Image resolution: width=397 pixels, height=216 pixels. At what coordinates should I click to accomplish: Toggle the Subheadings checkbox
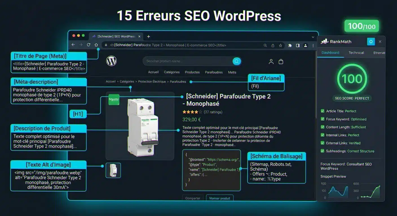[x=323, y=151]
